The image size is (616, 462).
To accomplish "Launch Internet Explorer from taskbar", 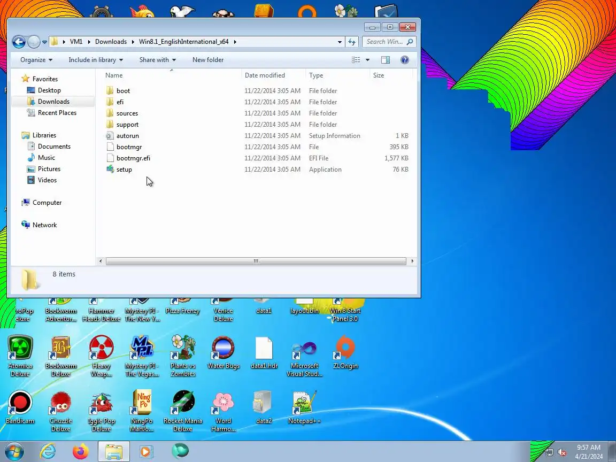I will [x=48, y=451].
